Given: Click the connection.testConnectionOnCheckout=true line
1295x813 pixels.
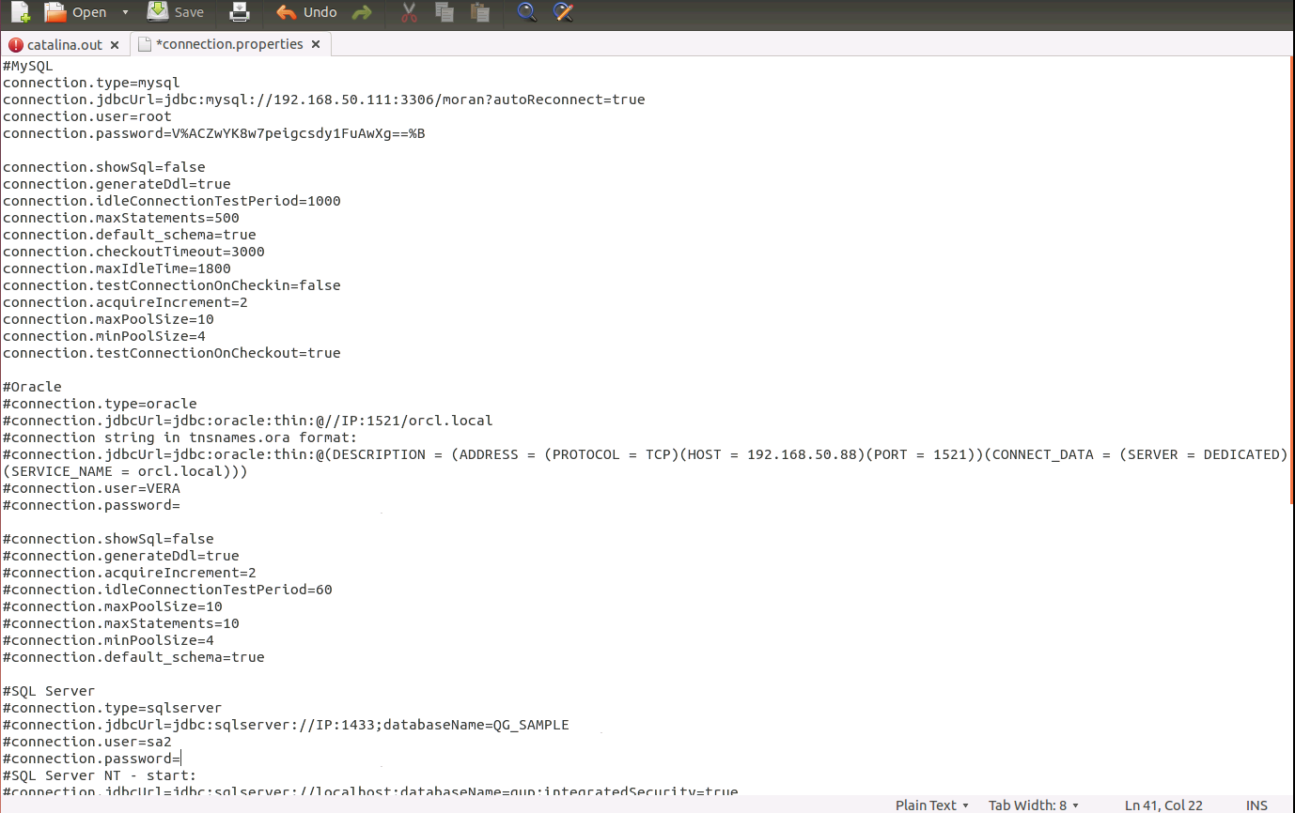Looking at the screenshot, I should (172, 353).
